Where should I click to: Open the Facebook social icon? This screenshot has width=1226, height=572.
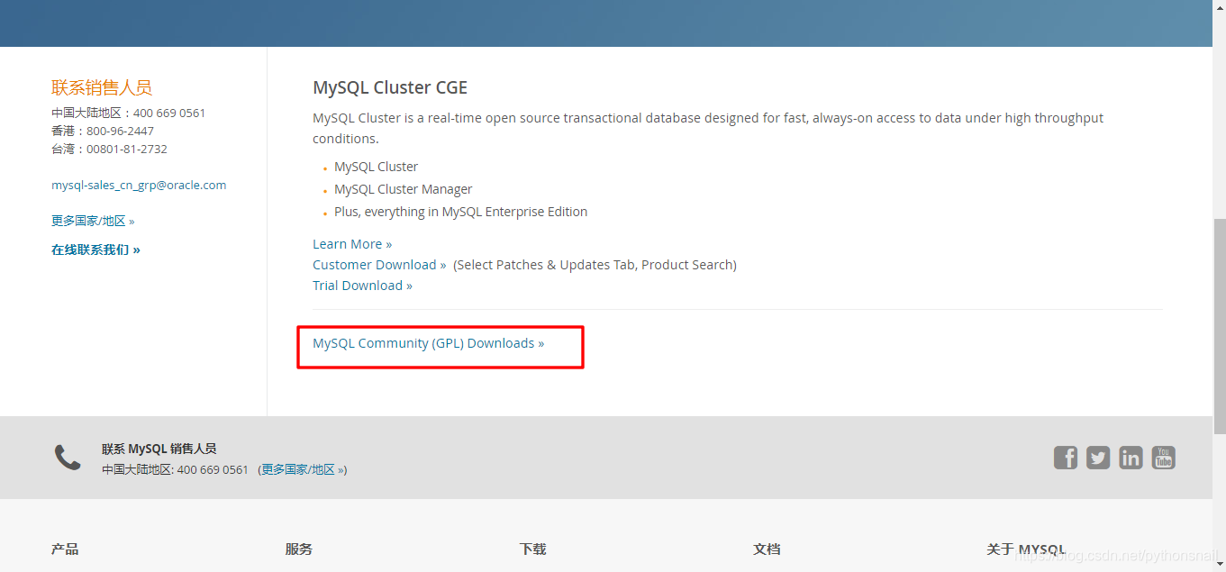pyautogui.click(x=1066, y=458)
